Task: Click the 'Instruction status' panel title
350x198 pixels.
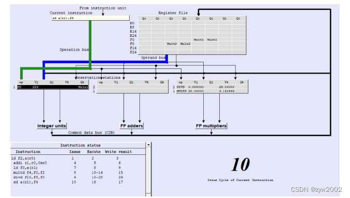Action: click(x=80, y=145)
